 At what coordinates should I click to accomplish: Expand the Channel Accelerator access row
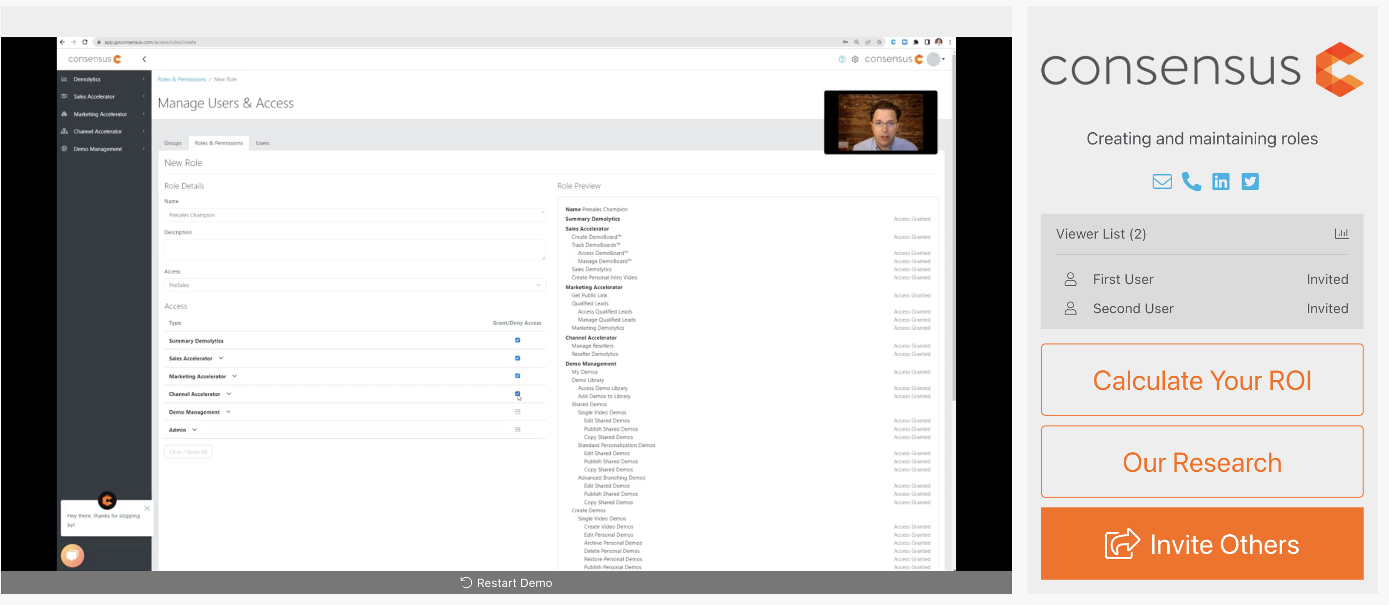click(229, 394)
